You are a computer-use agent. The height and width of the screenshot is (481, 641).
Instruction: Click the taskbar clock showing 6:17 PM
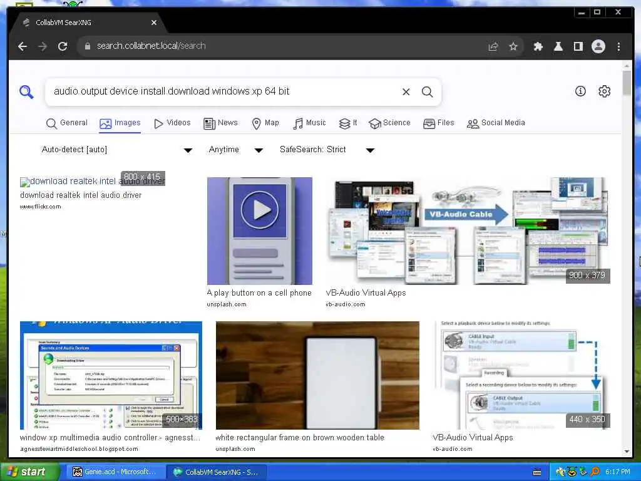click(618, 472)
